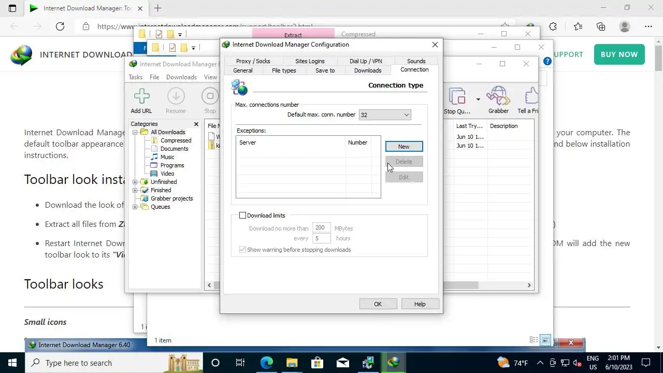Click Help in the configuration dialog
The width and height of the screenshot is (663, 373).
click(x=420, y=304)
